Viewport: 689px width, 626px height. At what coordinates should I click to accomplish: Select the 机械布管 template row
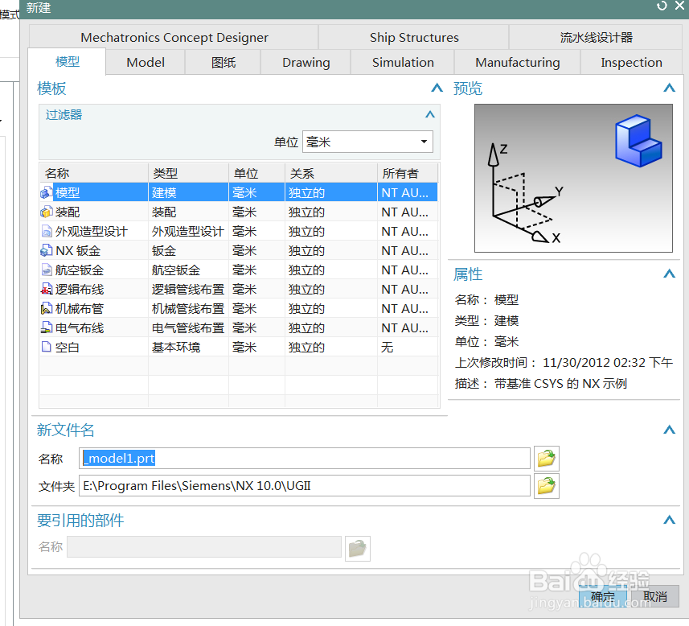[x=239, y=309]
